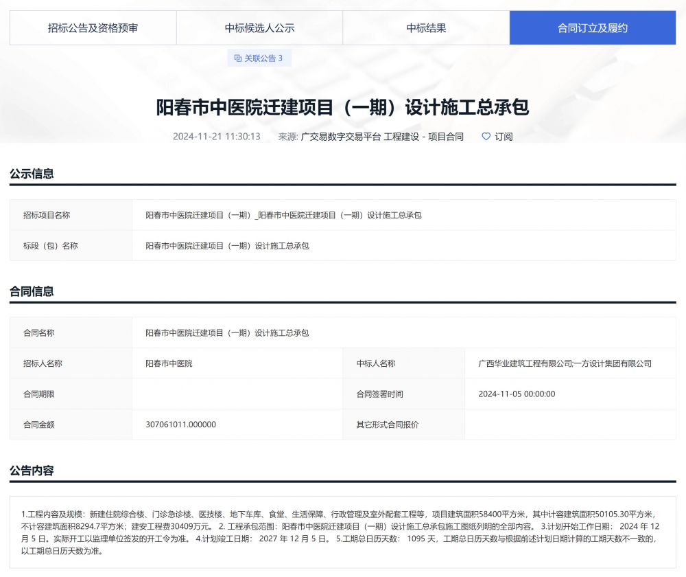Click the signing date 2024-11-05 00:00:00
This screenshot has width=686, height=577.
click(x=517, y=394)
